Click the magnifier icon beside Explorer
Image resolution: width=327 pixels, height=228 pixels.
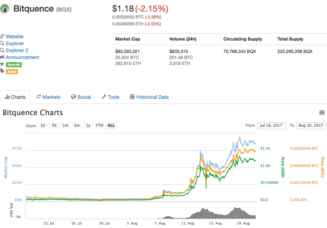coord(2,43)
